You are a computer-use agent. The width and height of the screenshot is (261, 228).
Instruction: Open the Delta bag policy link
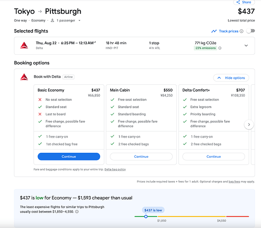click(x=115, y=170)
